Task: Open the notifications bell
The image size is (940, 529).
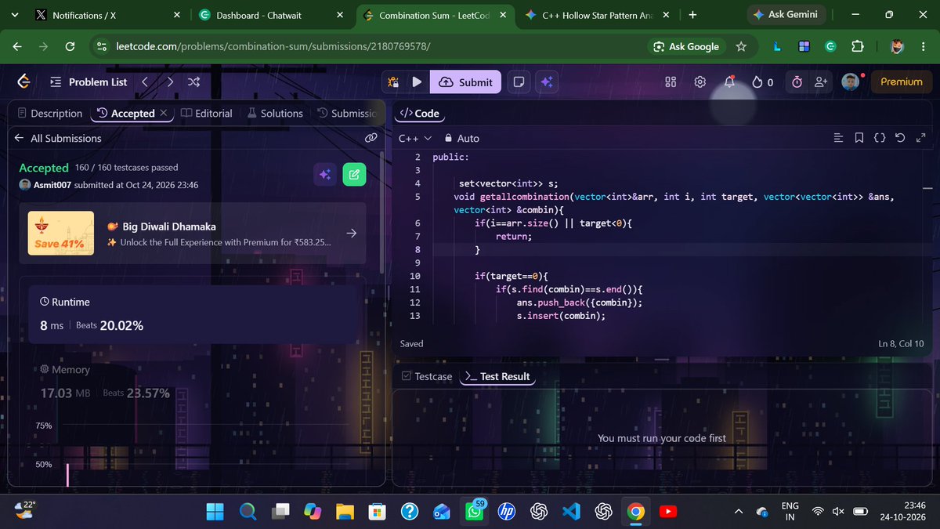Action: pyautogui.click(x=729, y=82)
